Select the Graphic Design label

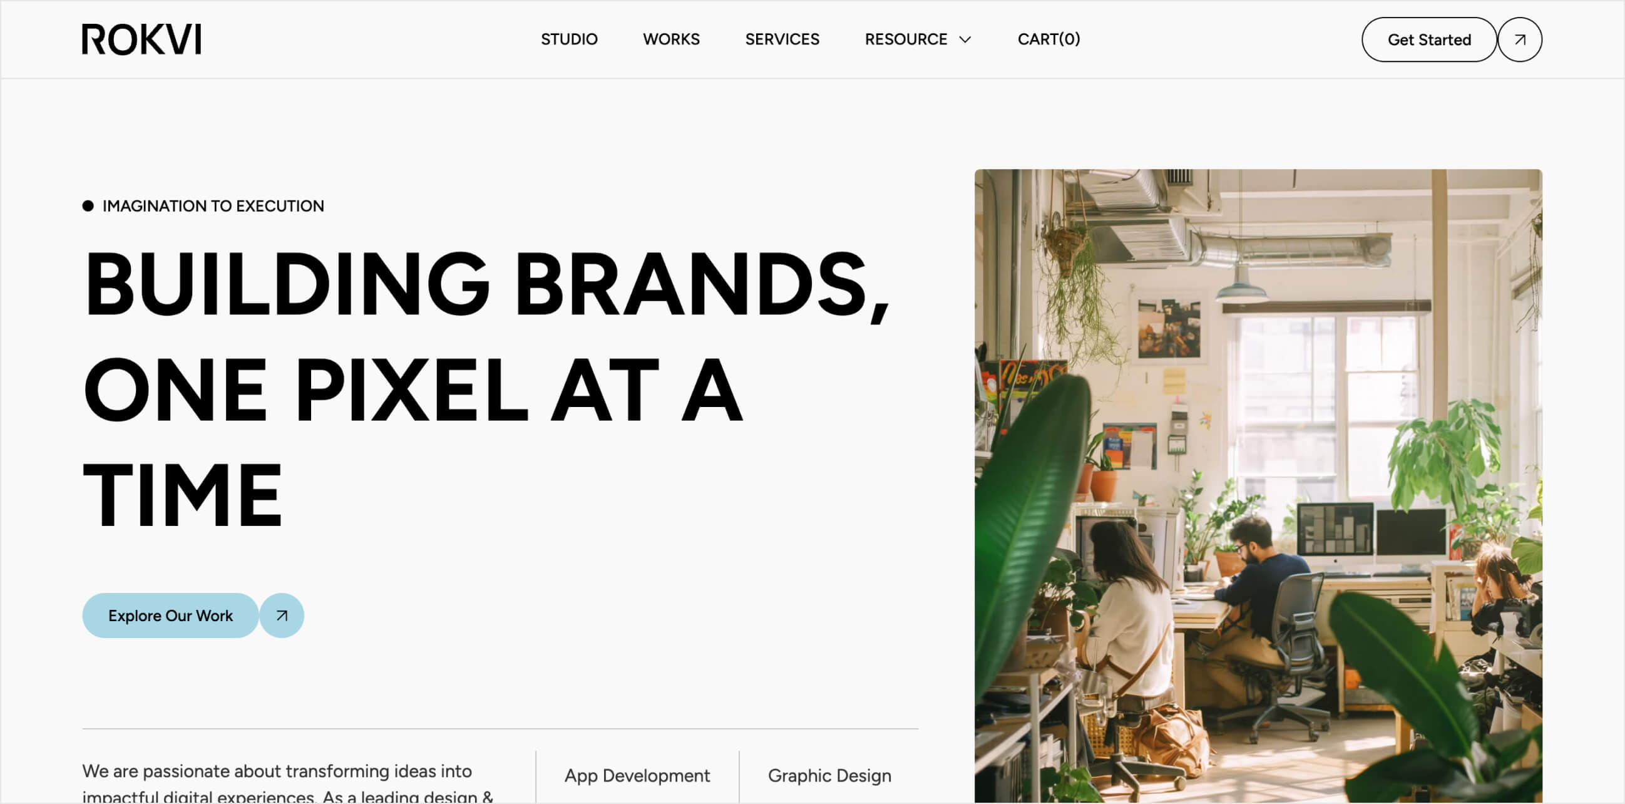(829, 775)
